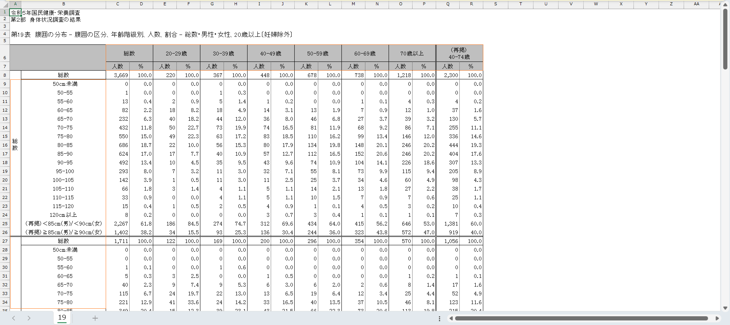Click the horizontal scrollbar left arrow
The height and width of the screenshot is (325, 730).
pos(451,319)
